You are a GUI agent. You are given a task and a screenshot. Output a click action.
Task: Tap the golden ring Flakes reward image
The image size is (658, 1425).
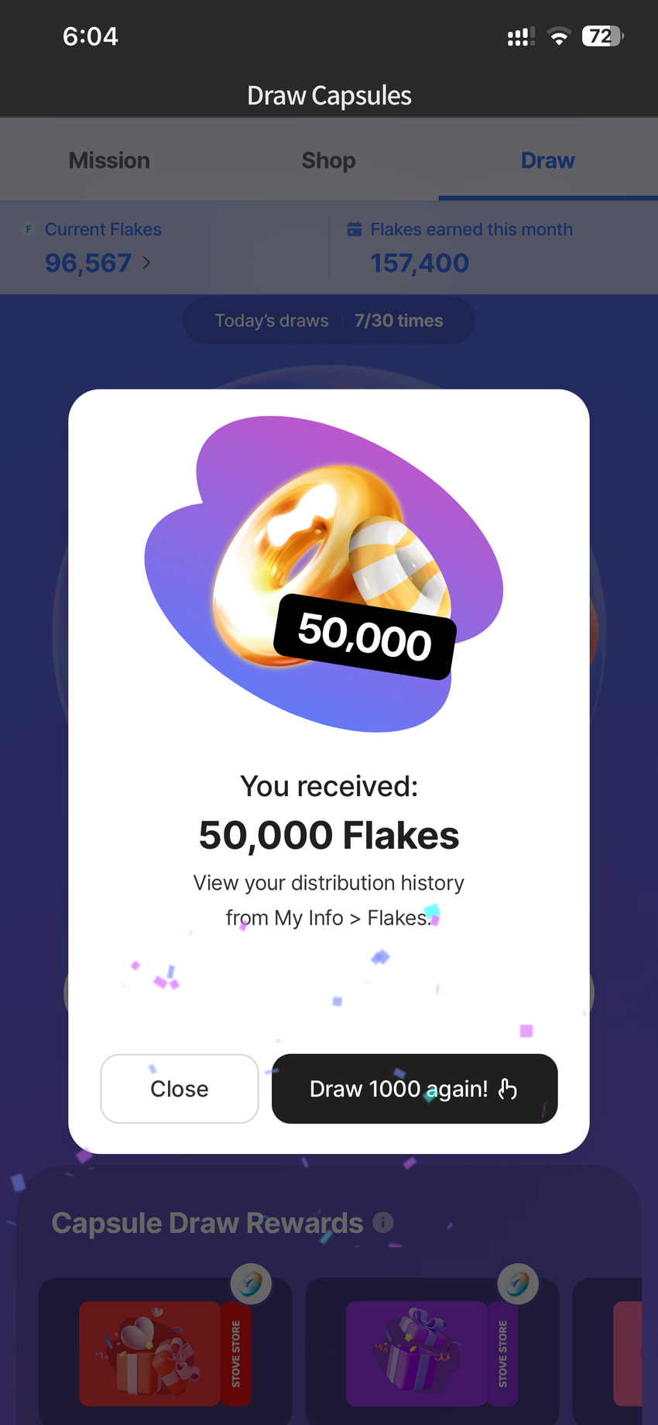[x=324, y=574]
